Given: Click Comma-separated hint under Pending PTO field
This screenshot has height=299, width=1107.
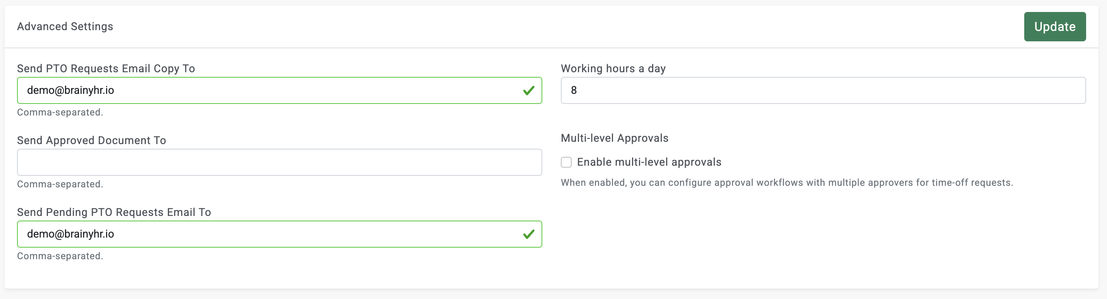Looking at the screenshot, I should click(x=60, y=256).
